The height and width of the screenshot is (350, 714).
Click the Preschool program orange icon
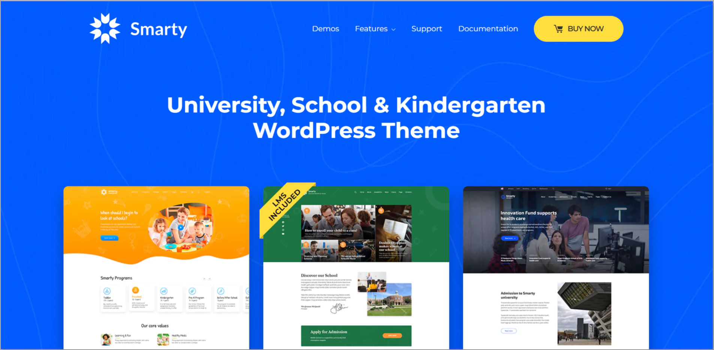[135, 290]
